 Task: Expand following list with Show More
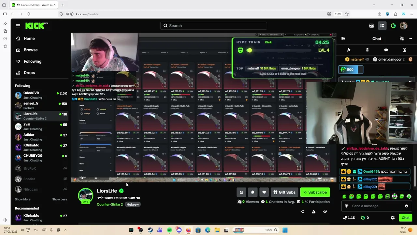(22, 199)
